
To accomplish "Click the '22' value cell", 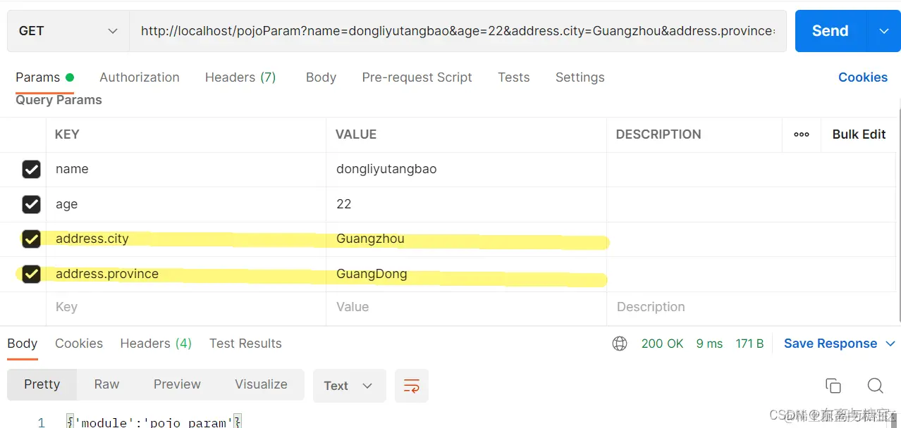I will pos(466,204).
